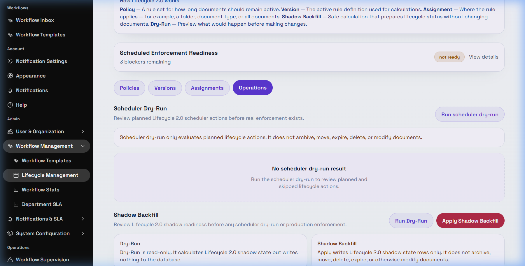
Task: Click the Notification Settings sun icon
Action: click(x=10, y=61)
